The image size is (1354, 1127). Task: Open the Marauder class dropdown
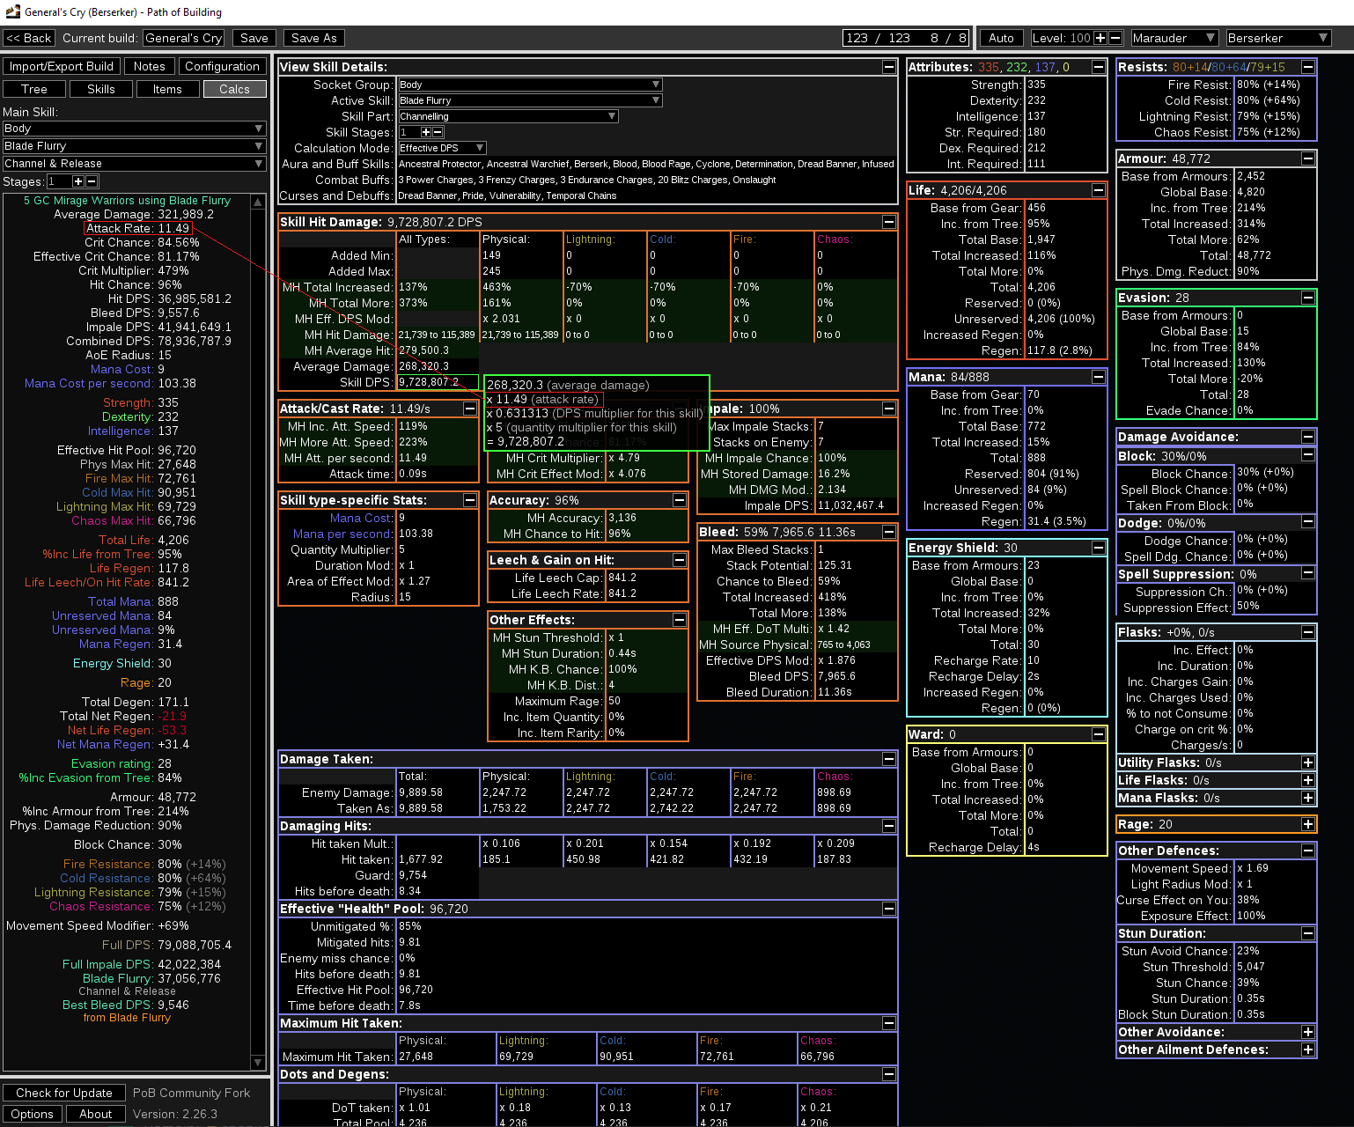tap(1174, 38)
